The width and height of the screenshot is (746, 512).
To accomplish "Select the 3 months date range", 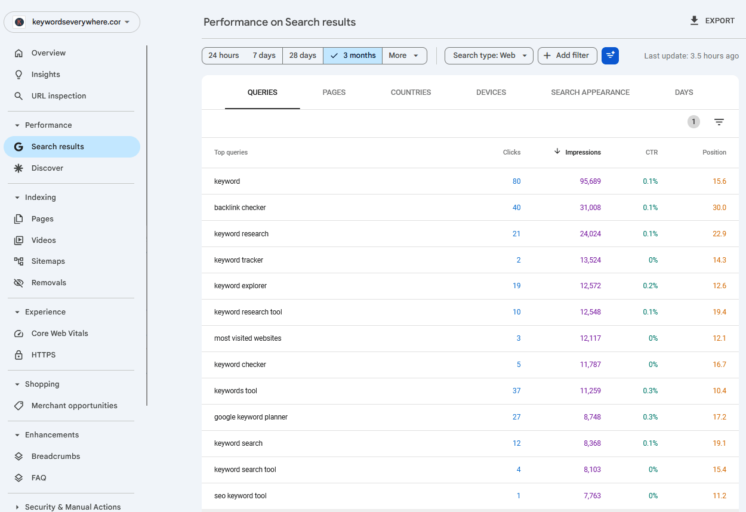I will tap(353, 55).
